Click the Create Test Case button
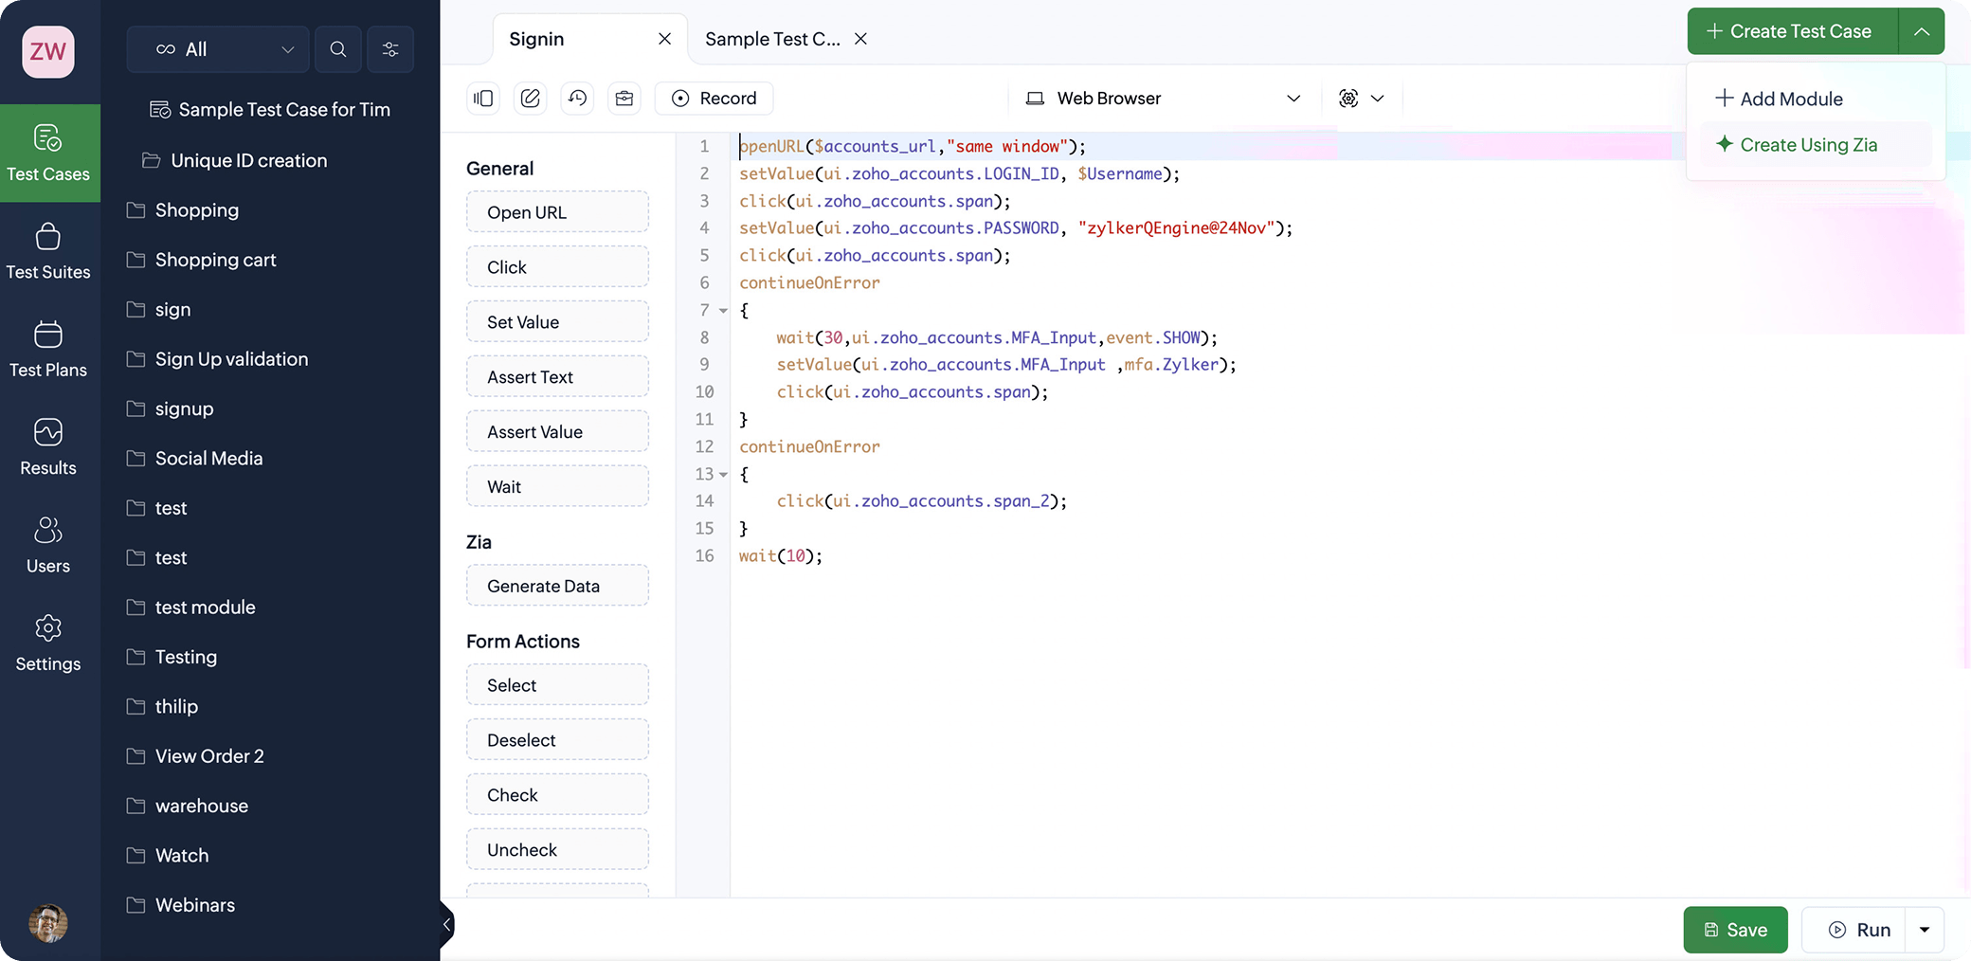The width and height of the screenshot is (1971, 961). click(1793, 31)
